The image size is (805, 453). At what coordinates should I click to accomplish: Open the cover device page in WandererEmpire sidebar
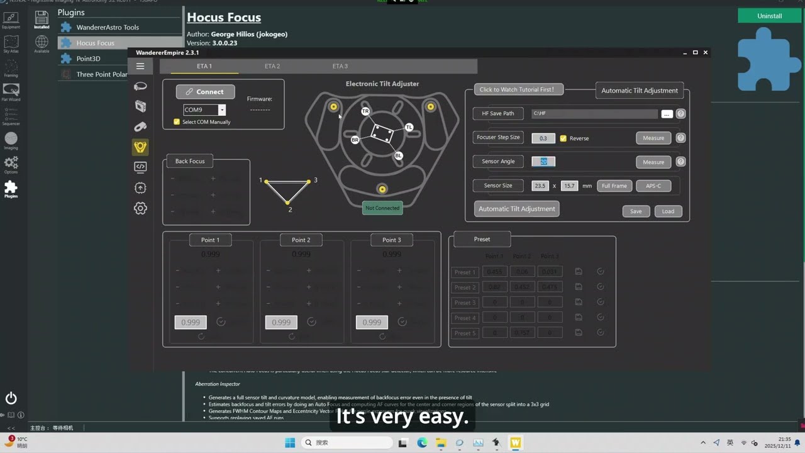[140, 126]
